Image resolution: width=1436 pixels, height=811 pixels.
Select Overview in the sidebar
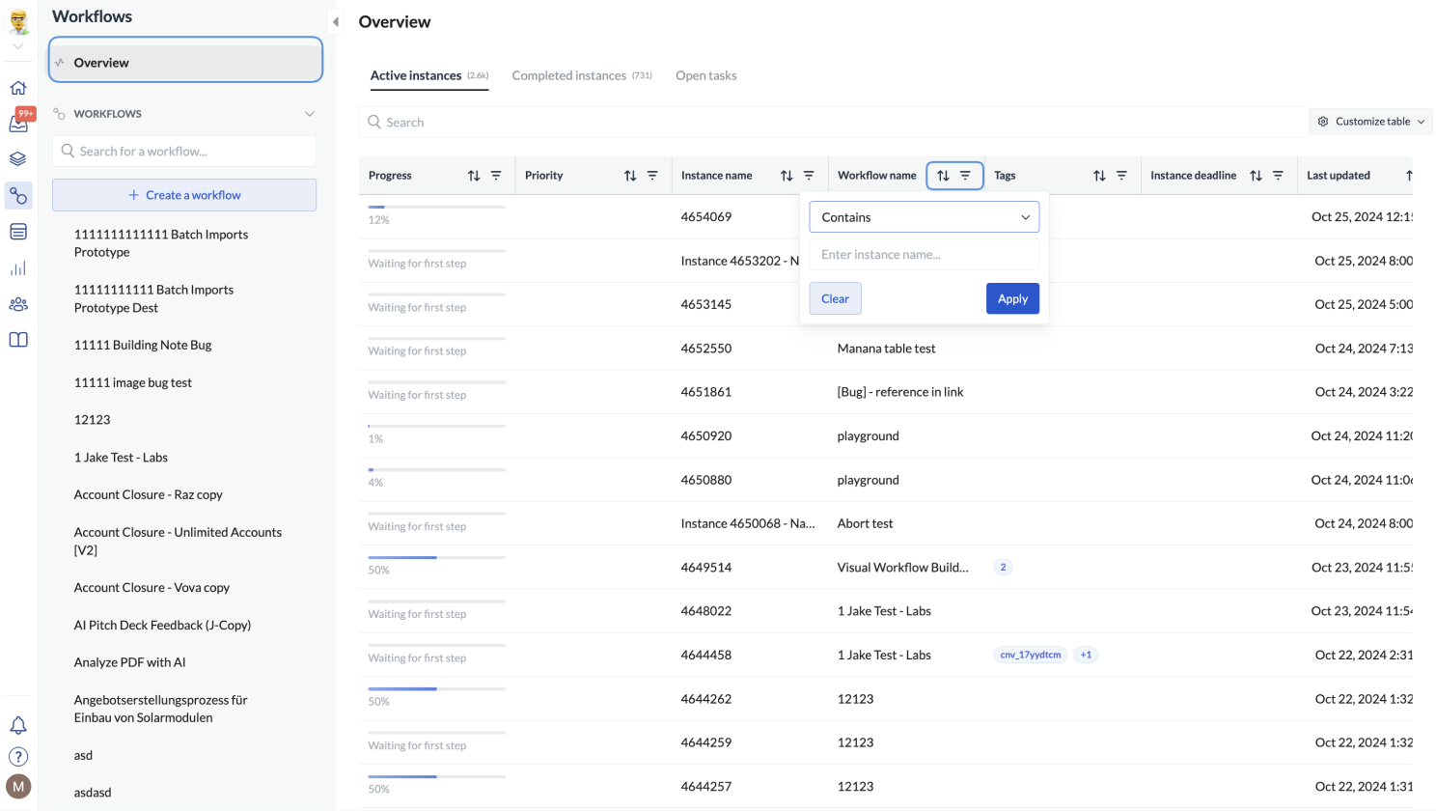(185, 63)
